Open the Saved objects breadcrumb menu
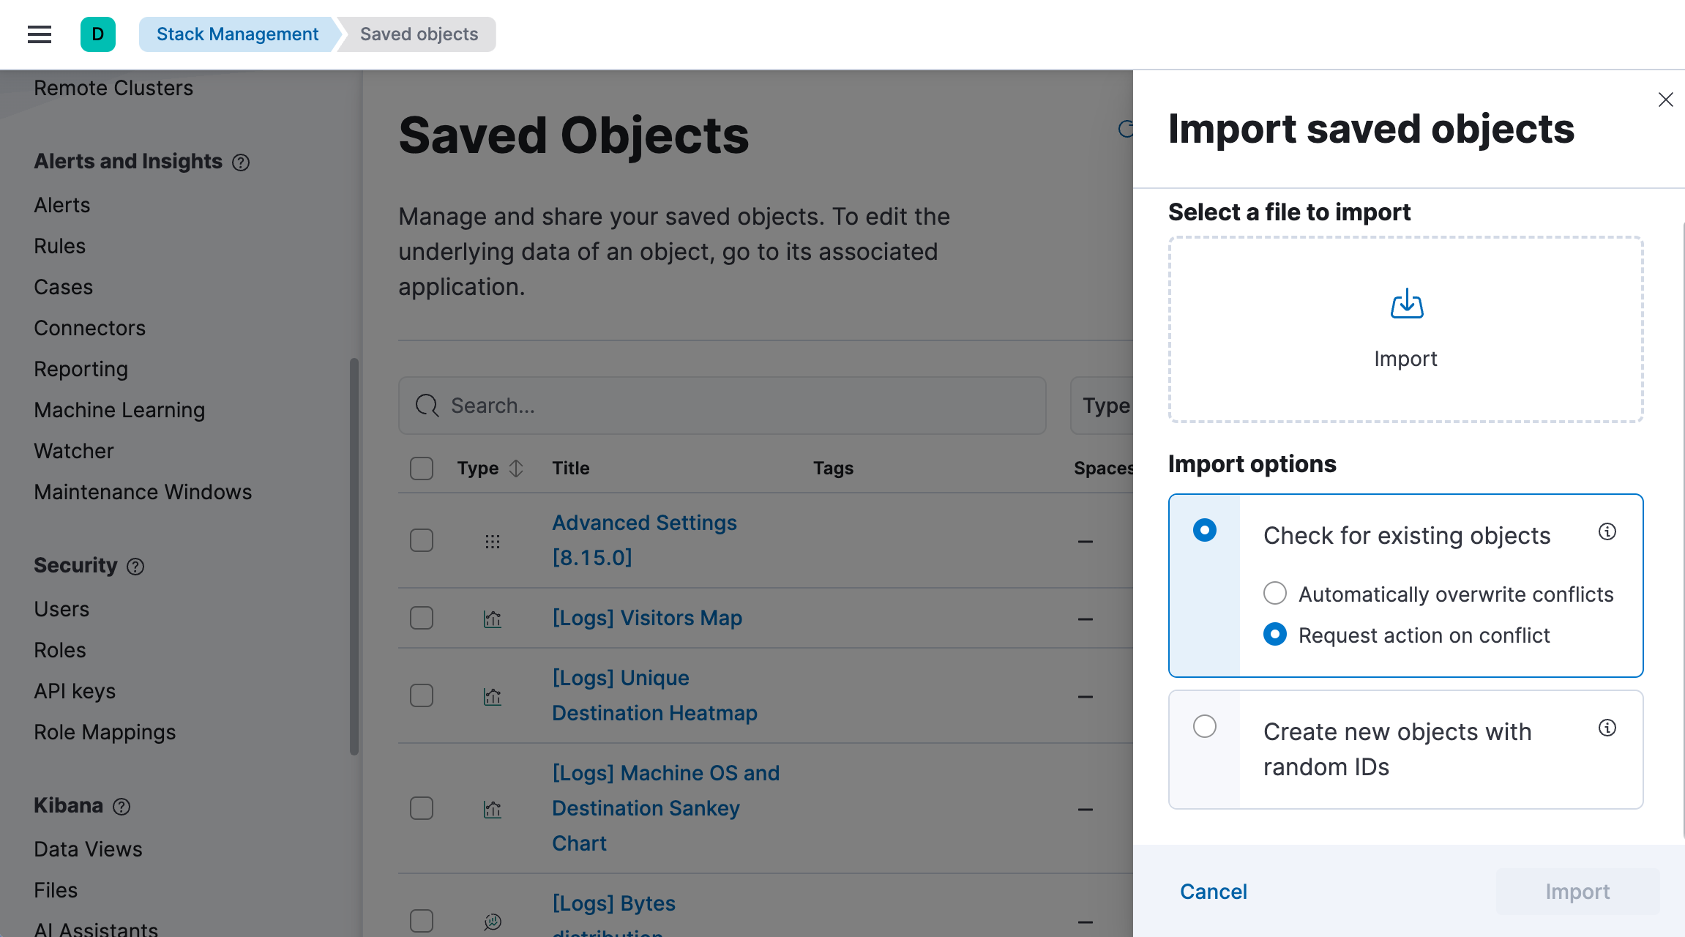 click(419, 34)
